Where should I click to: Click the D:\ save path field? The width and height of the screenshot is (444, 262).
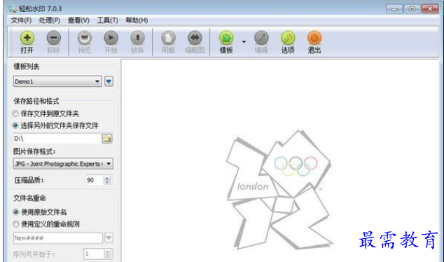[57, 139]
